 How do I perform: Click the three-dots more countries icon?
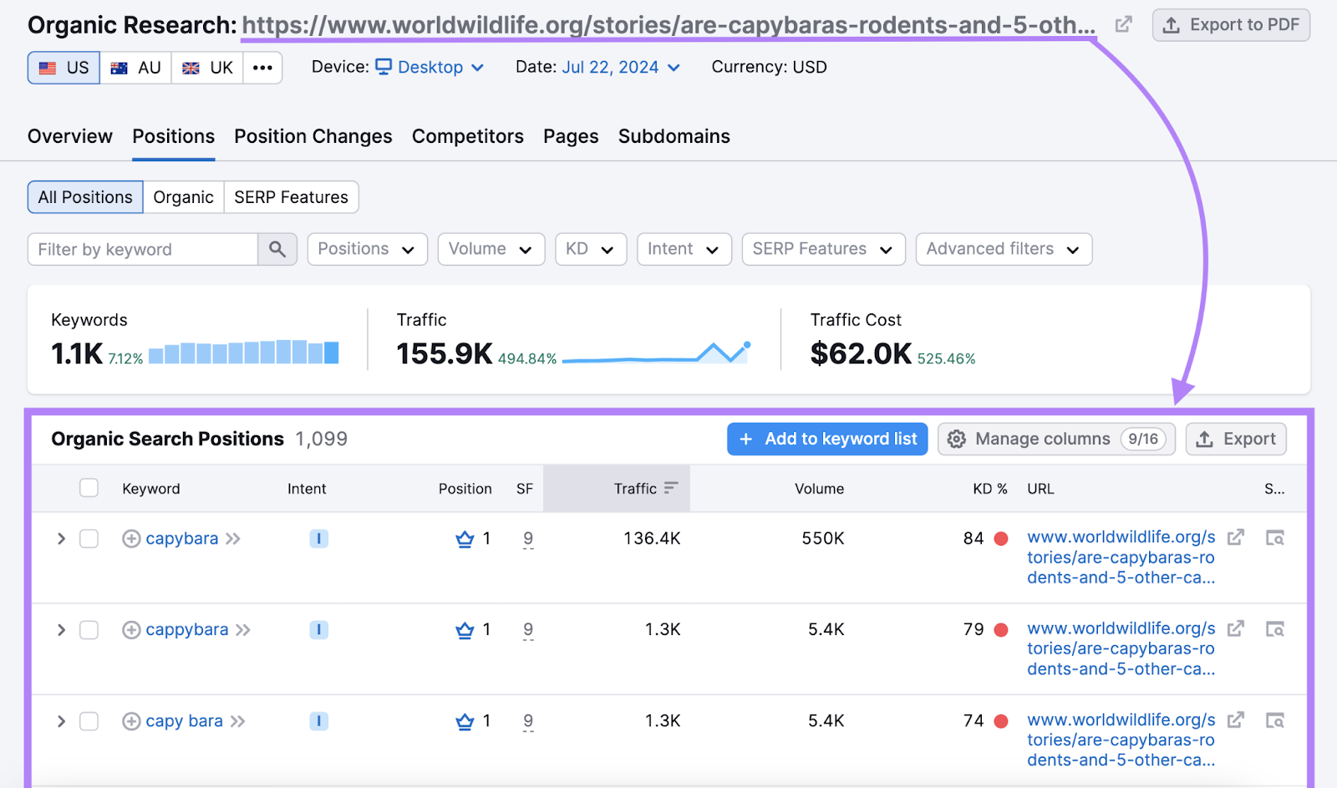coord(262,68)
